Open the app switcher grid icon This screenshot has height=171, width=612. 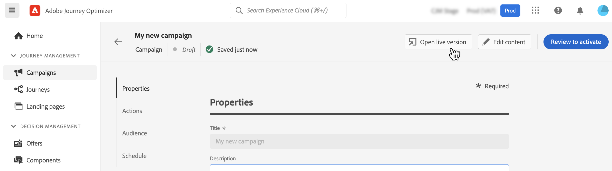pos(535,10)
